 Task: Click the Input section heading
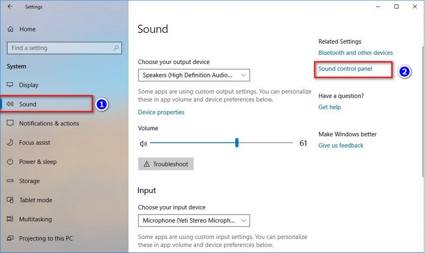pyautogui.click(x=147, y=191)
